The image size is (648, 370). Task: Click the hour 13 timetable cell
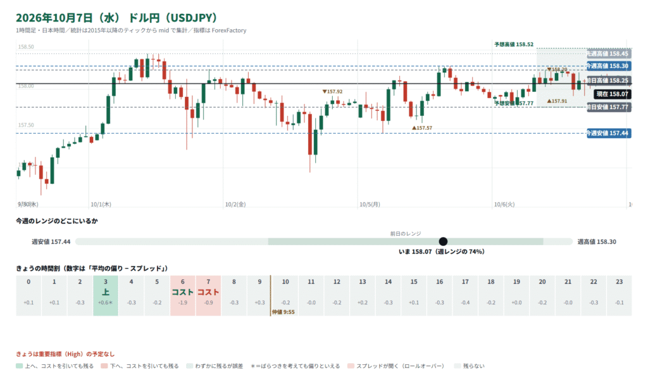pyautogui.click(x=363, y=295)
